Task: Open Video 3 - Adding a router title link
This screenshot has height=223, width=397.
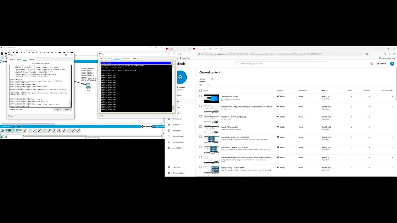Action: click(232, 168)
